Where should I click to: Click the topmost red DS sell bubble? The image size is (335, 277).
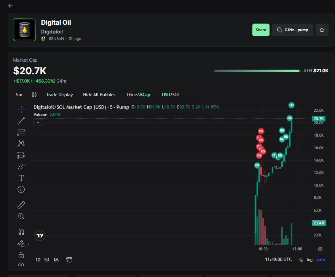pyautogui.click(x=261, y=131)
